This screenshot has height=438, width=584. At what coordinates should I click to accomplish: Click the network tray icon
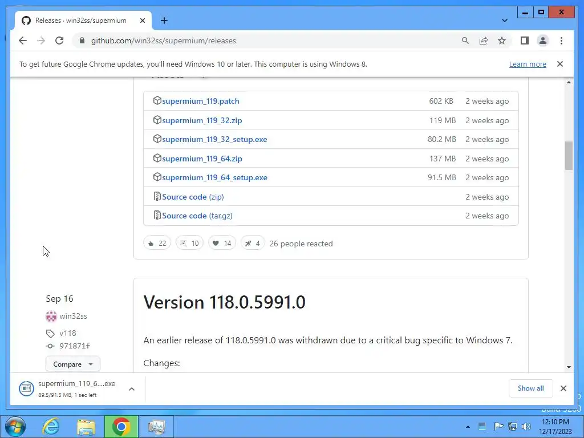(513, 427)
